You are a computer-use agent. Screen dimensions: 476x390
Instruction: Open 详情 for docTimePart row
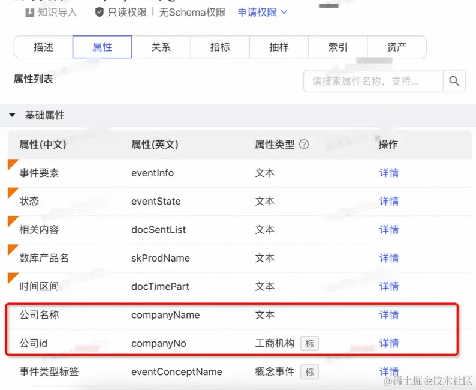click(x=389, y=286)
